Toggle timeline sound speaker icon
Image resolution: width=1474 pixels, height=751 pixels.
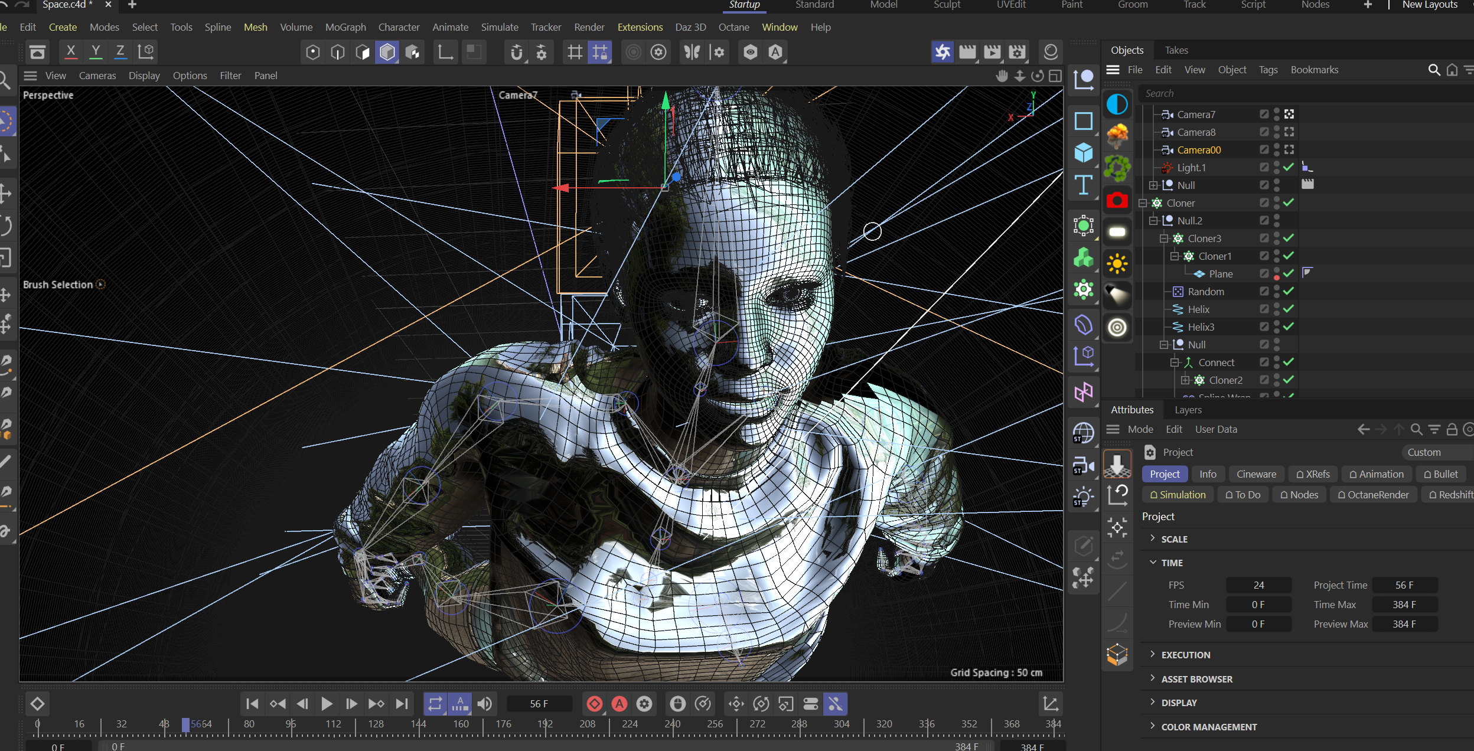tap(485, 704)
